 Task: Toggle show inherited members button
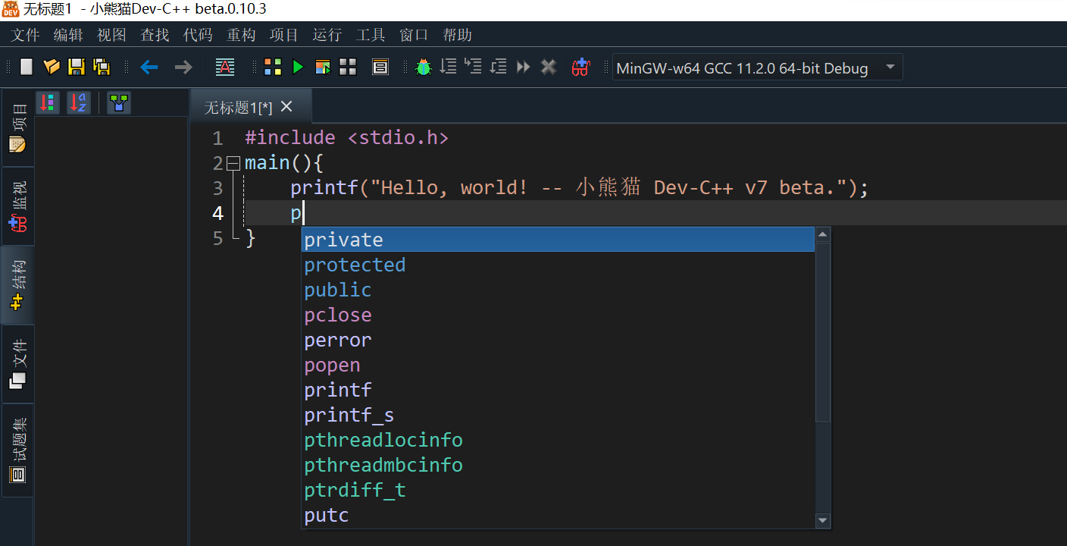point(118,103)
